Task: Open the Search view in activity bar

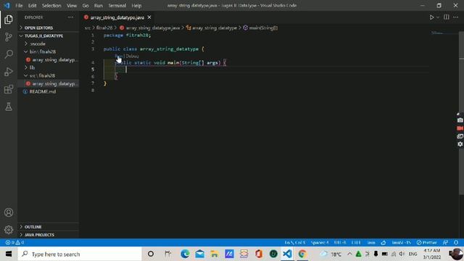Action: click(9, 54)
